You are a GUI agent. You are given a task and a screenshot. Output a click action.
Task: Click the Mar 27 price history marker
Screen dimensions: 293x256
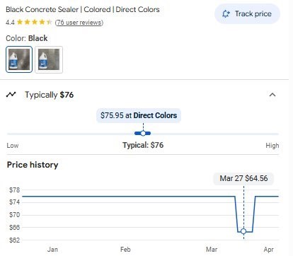tap(243, 231)
